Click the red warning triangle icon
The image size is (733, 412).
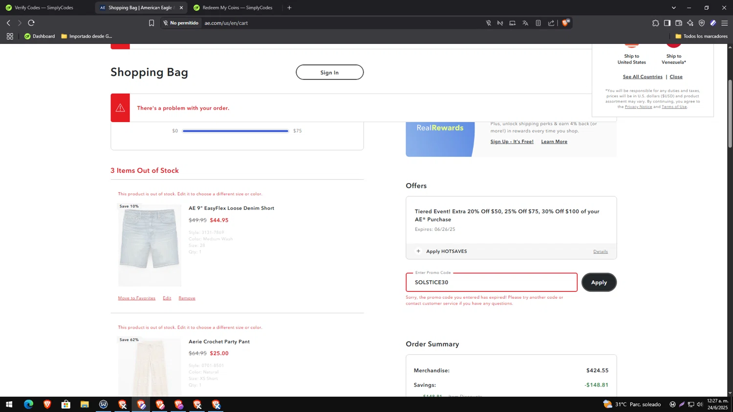tap(120, 108)
